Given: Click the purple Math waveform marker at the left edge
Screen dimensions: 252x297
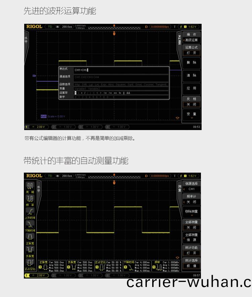Looking at the screenshot, I should 34,76.
